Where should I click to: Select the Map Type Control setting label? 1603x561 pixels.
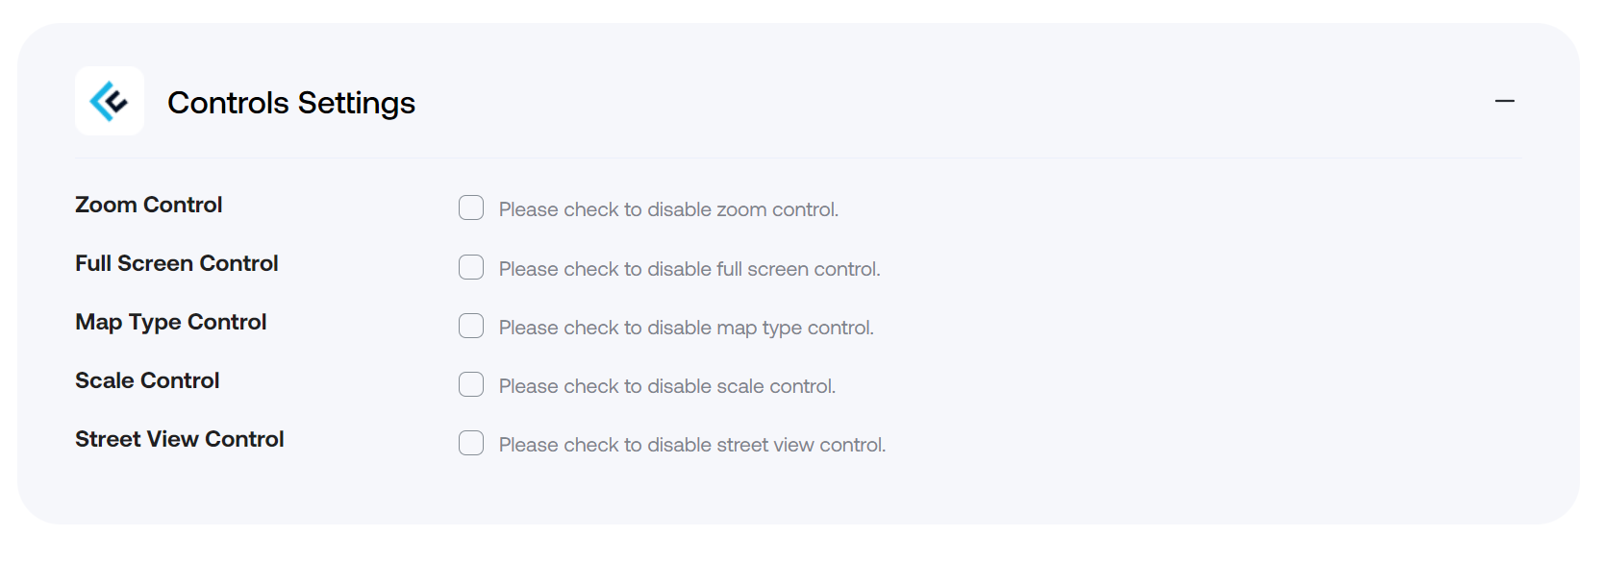coord(170,322)
